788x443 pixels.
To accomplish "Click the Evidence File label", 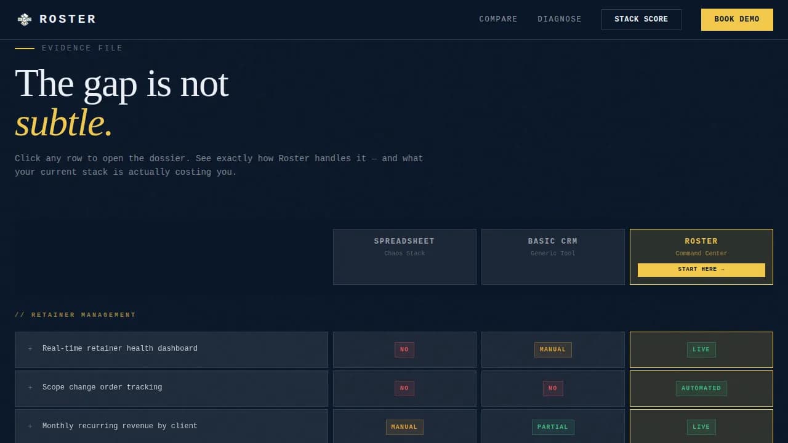I will (82, 48).
